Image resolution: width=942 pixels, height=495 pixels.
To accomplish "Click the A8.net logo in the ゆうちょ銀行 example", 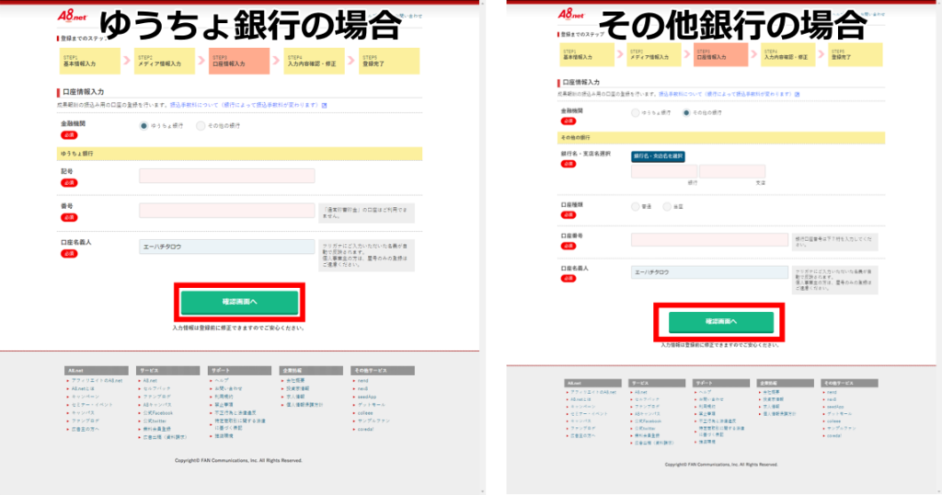I will click(x=72, y=15).
